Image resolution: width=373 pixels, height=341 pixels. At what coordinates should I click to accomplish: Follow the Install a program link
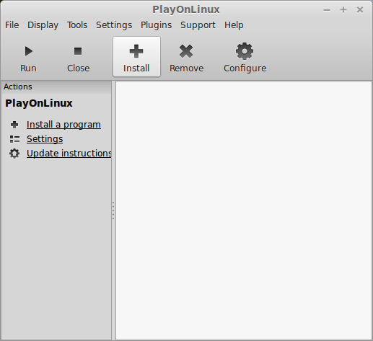(x=63, y=125)
